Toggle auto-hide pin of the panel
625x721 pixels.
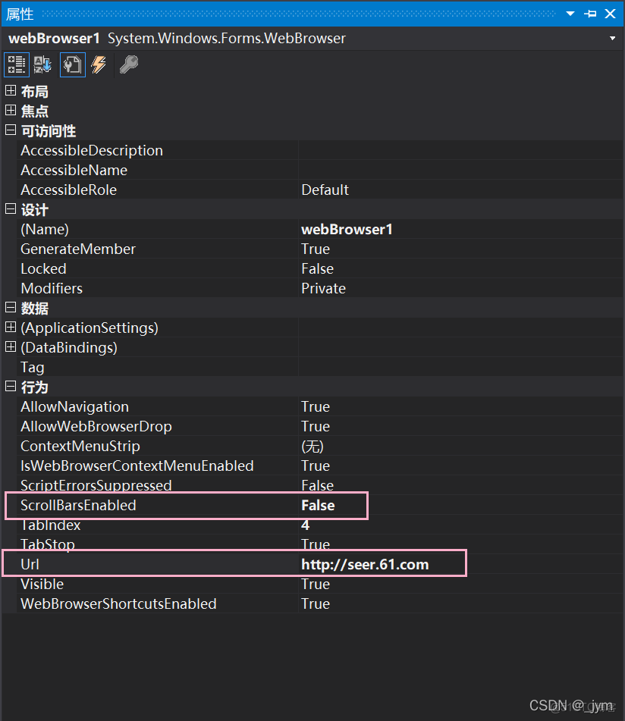590,14
